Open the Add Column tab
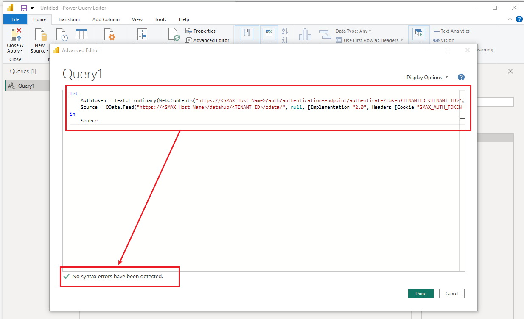 (106, 19)
